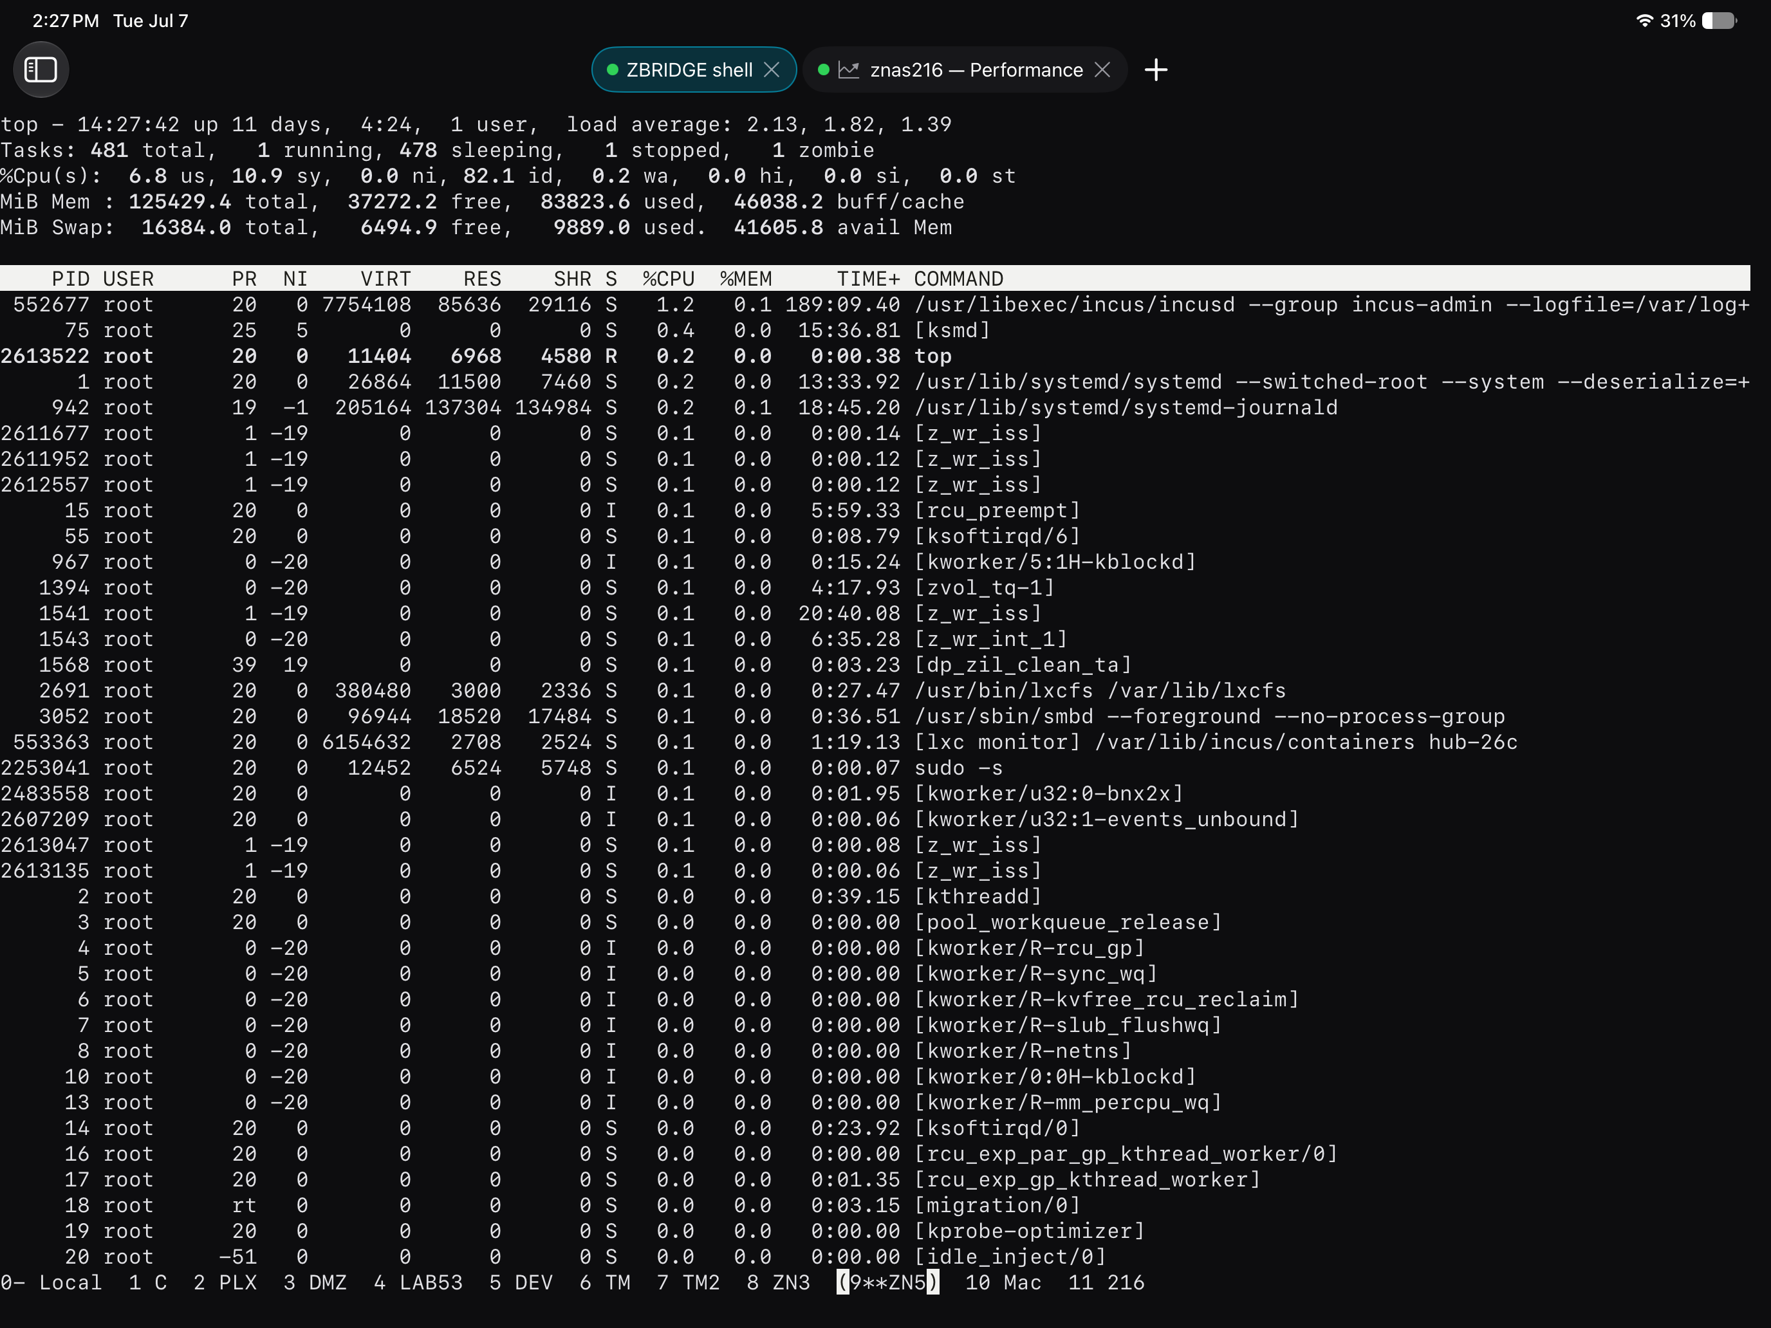
Task: Toggle the sidebar panel icon
Action: (x=41, y=69)
